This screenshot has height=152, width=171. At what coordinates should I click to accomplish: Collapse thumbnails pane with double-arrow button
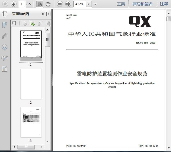(43, 14)
